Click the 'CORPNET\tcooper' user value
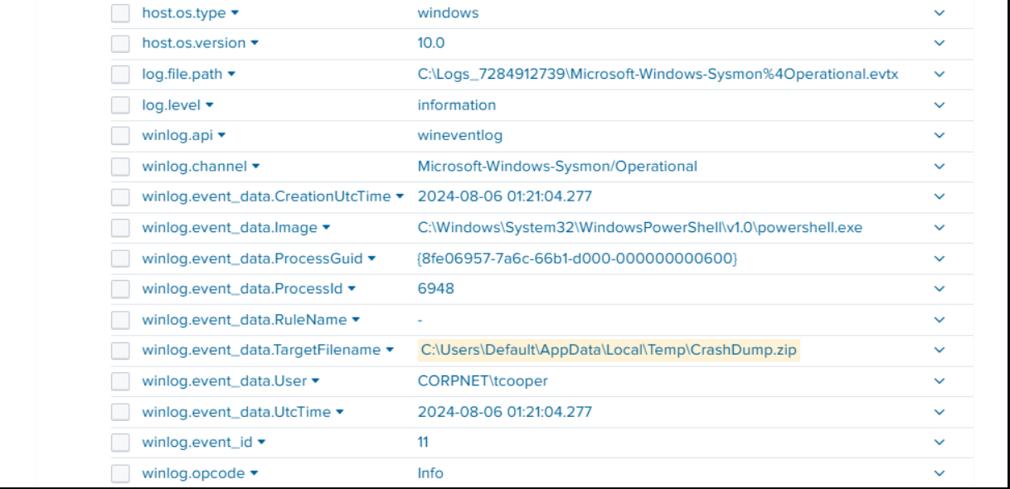 coord(483,381)
